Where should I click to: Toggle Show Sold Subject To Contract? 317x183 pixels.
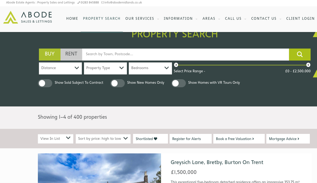coord(45,83)
